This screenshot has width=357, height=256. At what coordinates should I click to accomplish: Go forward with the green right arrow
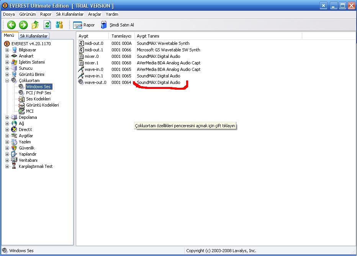click(23, 25)
